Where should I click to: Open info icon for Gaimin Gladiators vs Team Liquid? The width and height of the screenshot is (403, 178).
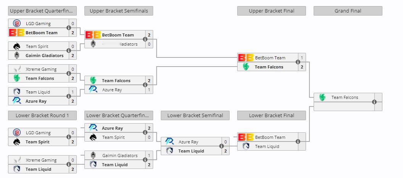[145, 160]
